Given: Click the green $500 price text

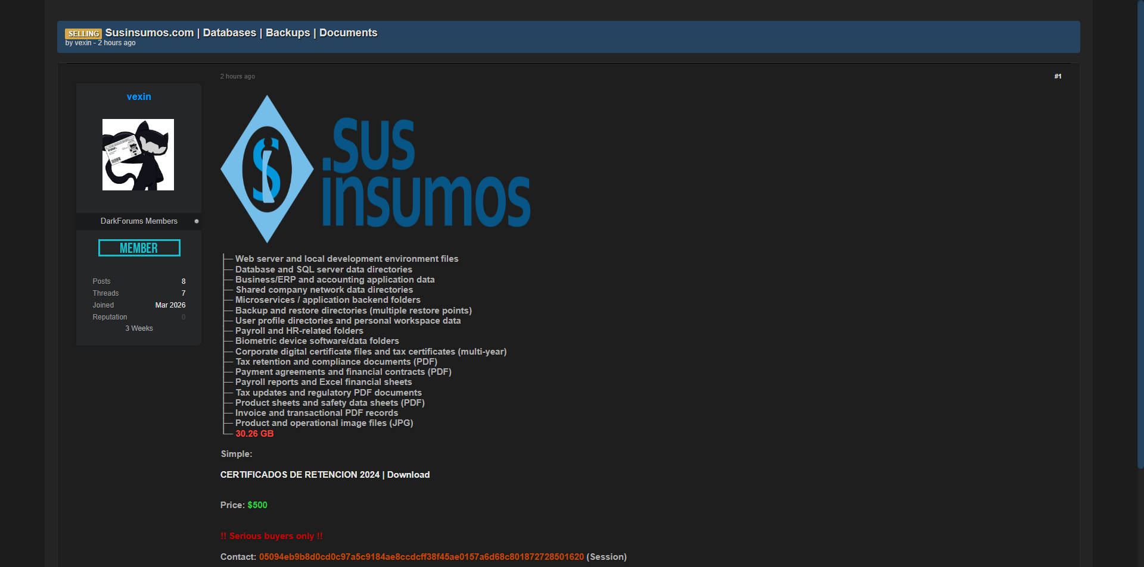Looking at the screenshot, I should 257,505.
